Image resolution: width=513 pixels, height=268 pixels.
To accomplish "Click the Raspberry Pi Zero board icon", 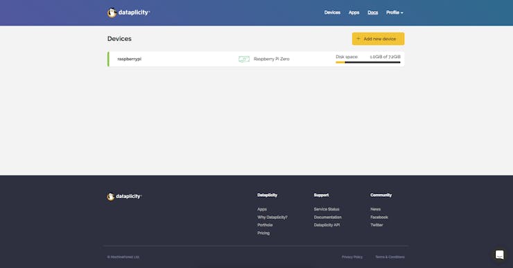I will point(244,59).
